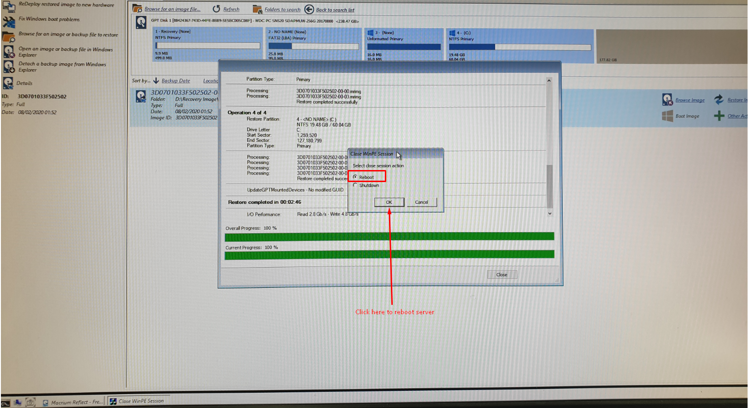The image size is (748, 408).
Task: Click scroll down arrow in restore log
Action: [549, 213]
